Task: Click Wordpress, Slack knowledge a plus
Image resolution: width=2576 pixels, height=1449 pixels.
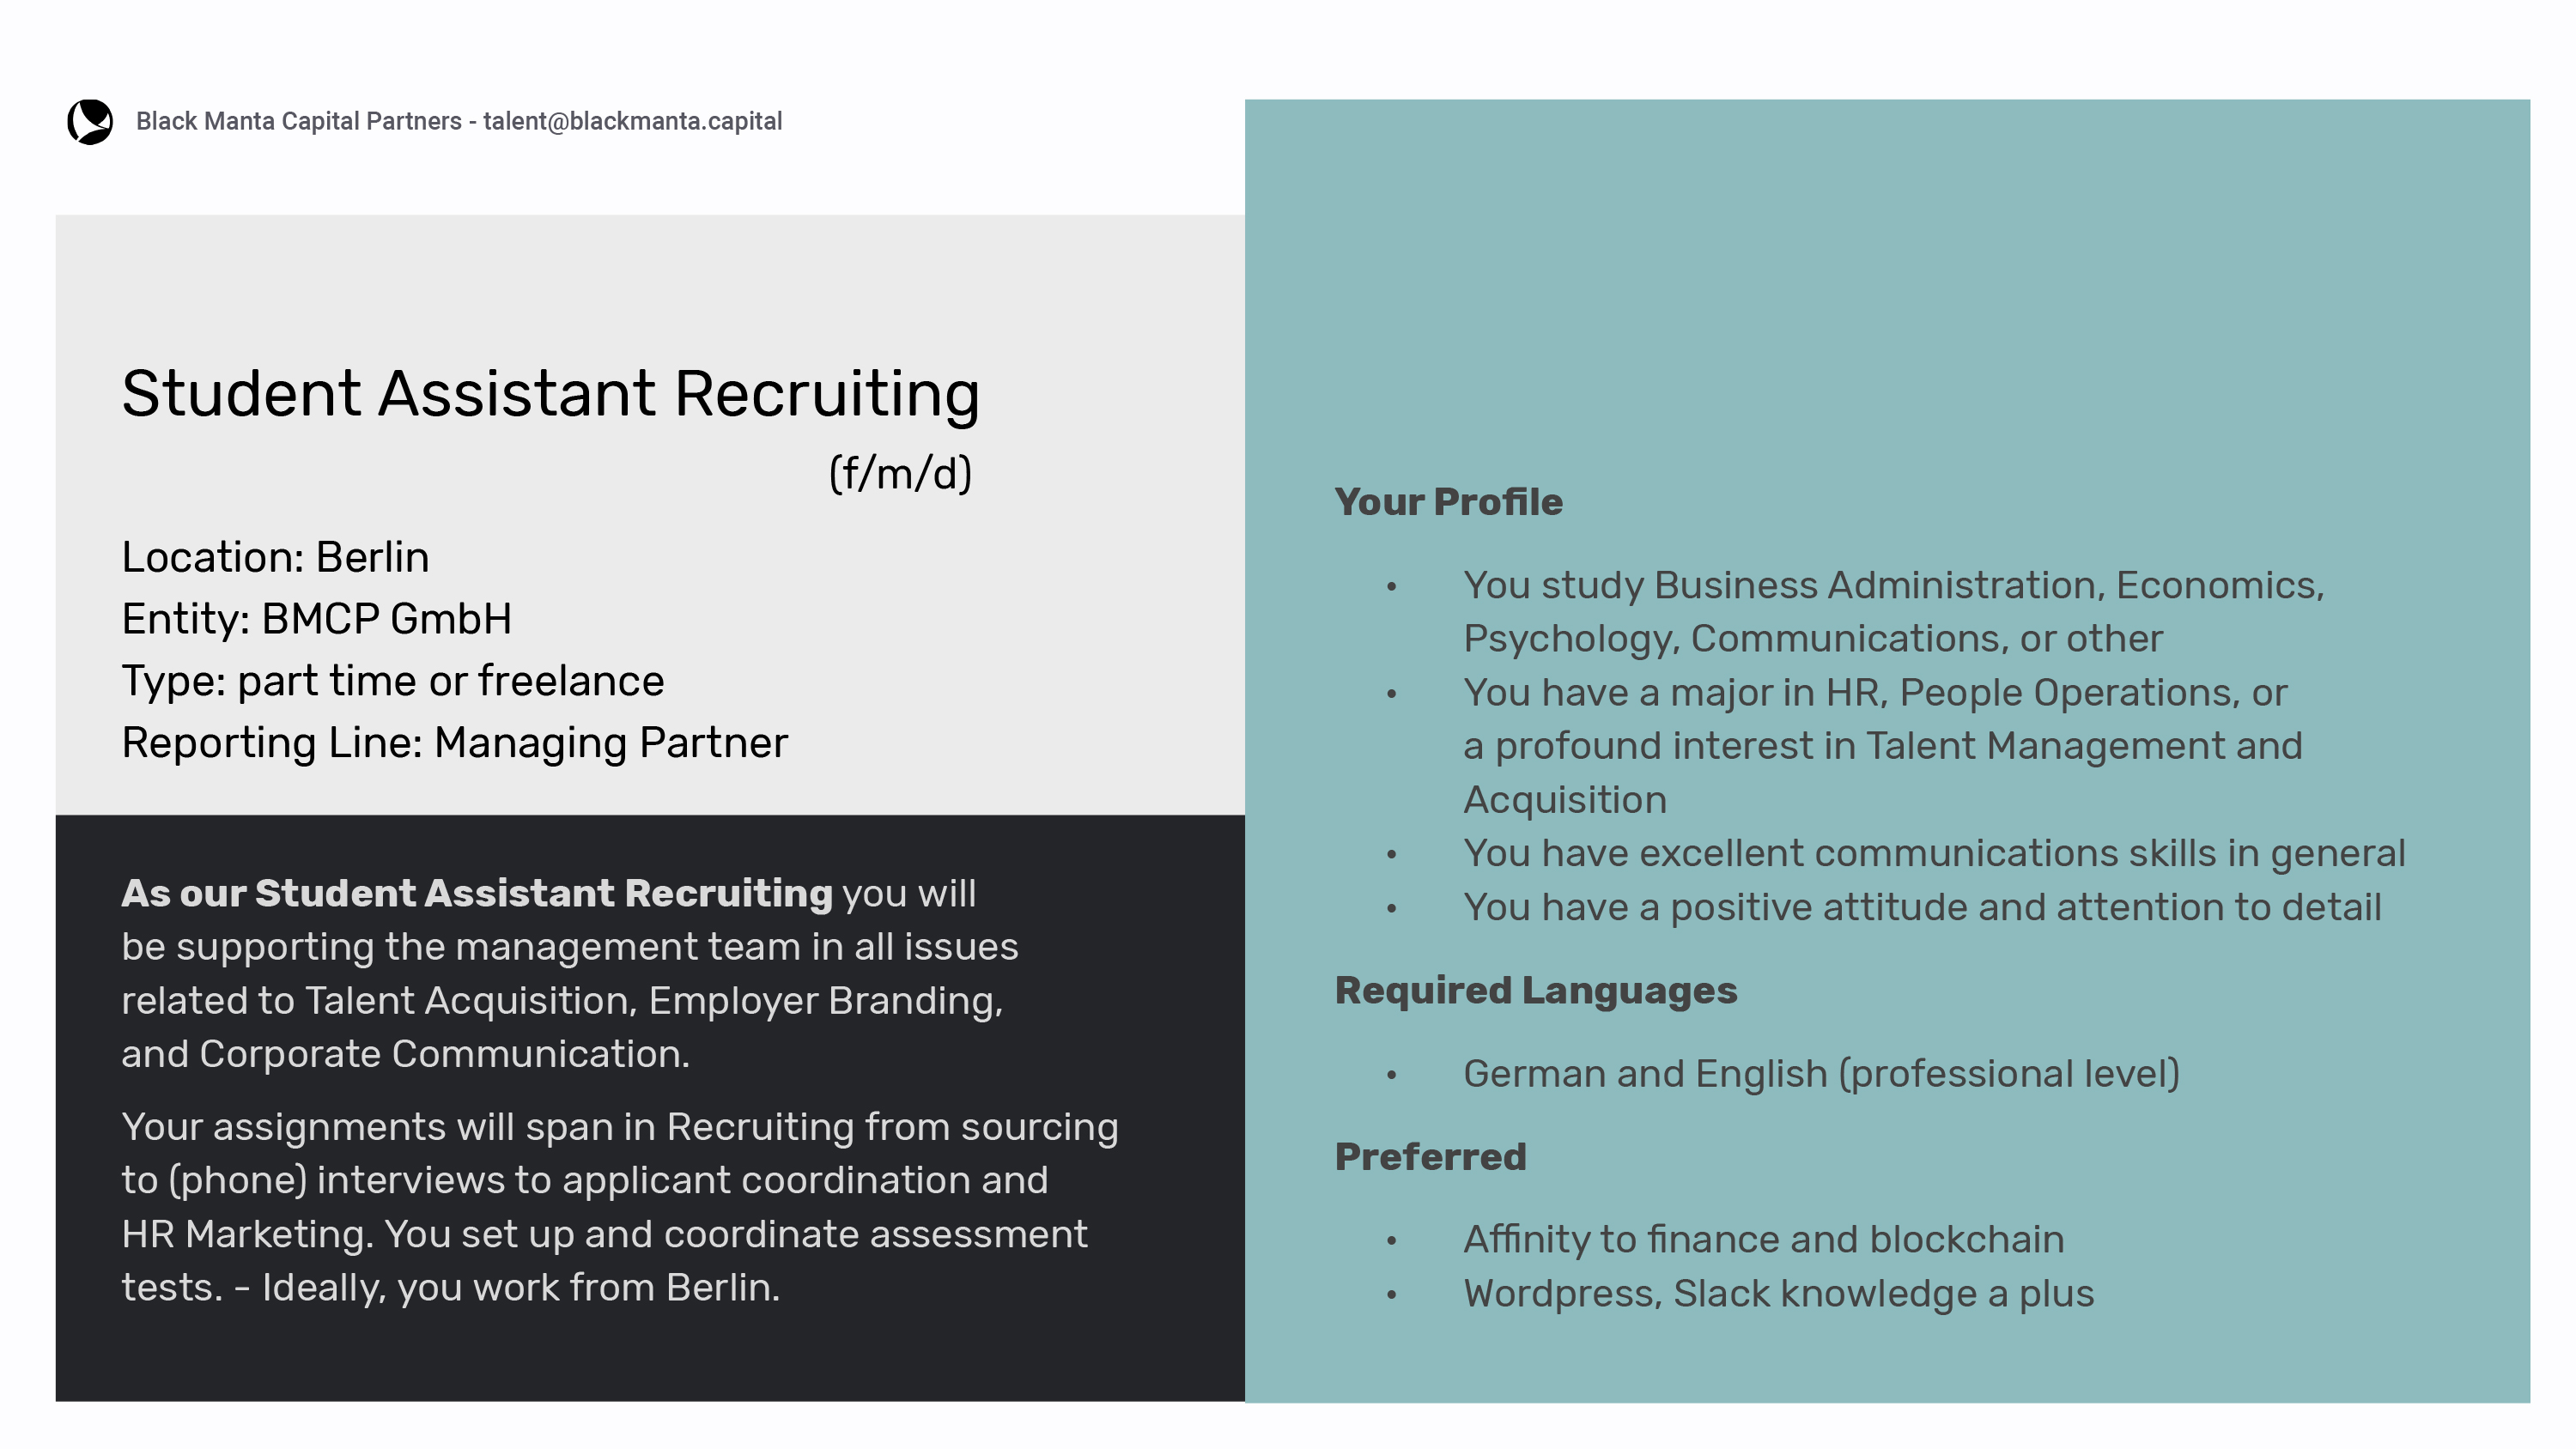Action: point(1778,1294)
